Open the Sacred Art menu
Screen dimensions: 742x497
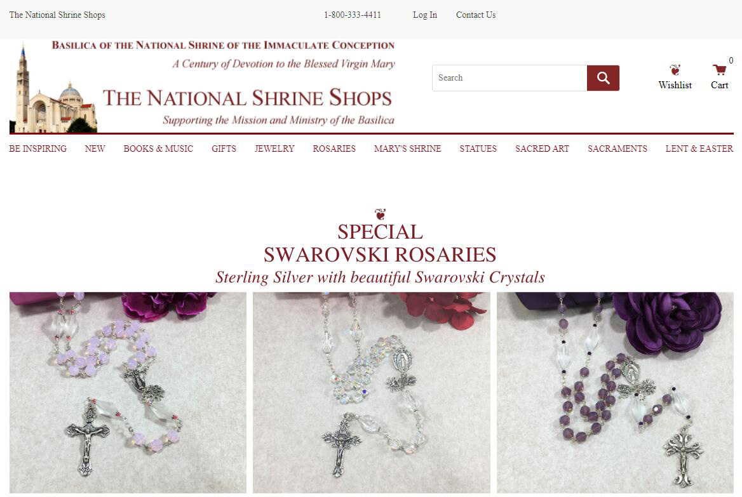pos(542,149)
